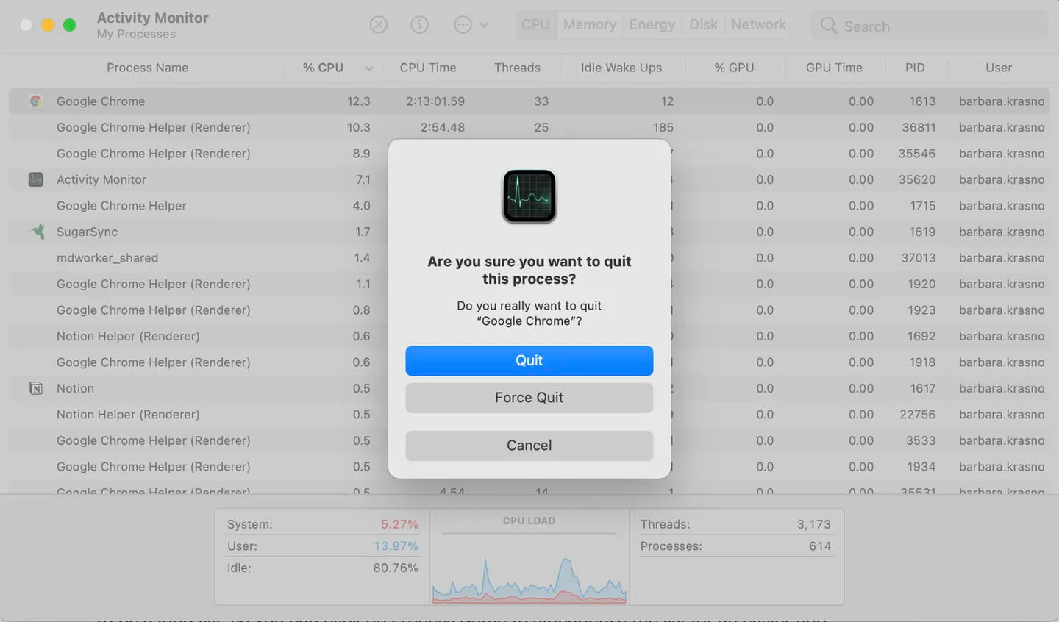Image resolution: width=1059 pixels, height=622 pixels.
Task: Open the Network tab
Action: [x=758, y=25]
